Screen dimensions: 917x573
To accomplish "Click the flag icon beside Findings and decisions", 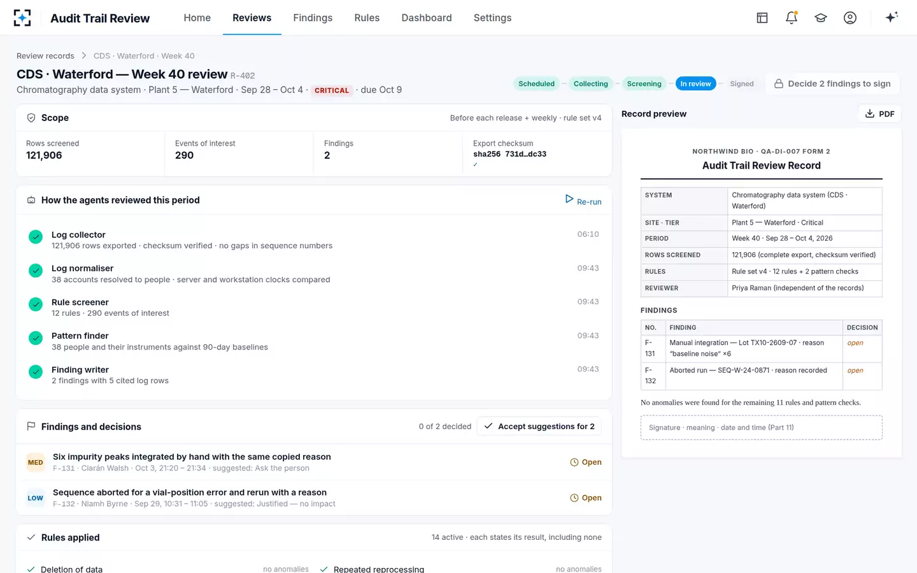I will click(x=31, y=427).
